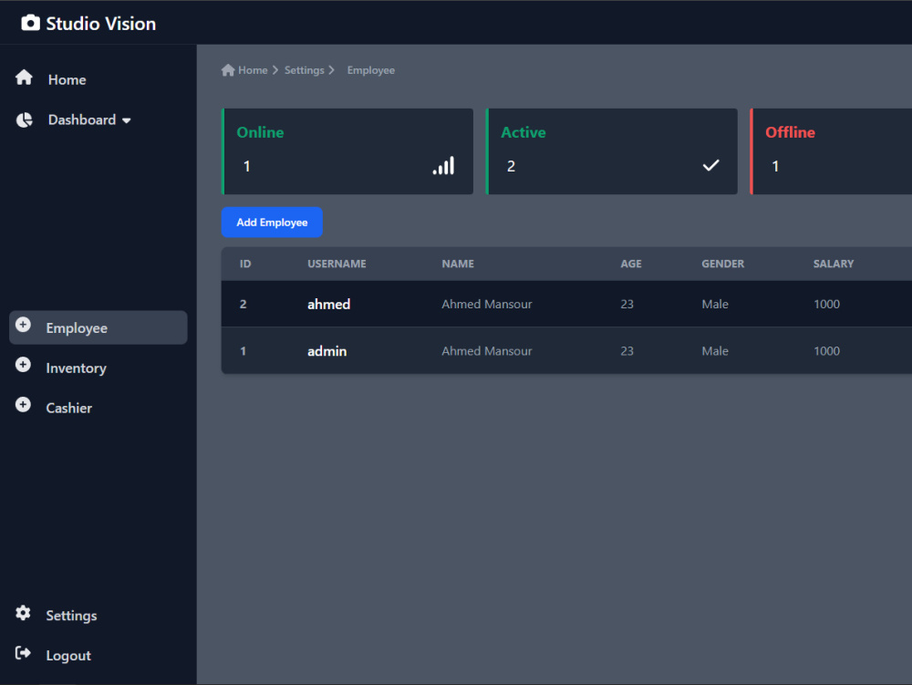Click ID 1 in admin row

[x=244, y=350]
